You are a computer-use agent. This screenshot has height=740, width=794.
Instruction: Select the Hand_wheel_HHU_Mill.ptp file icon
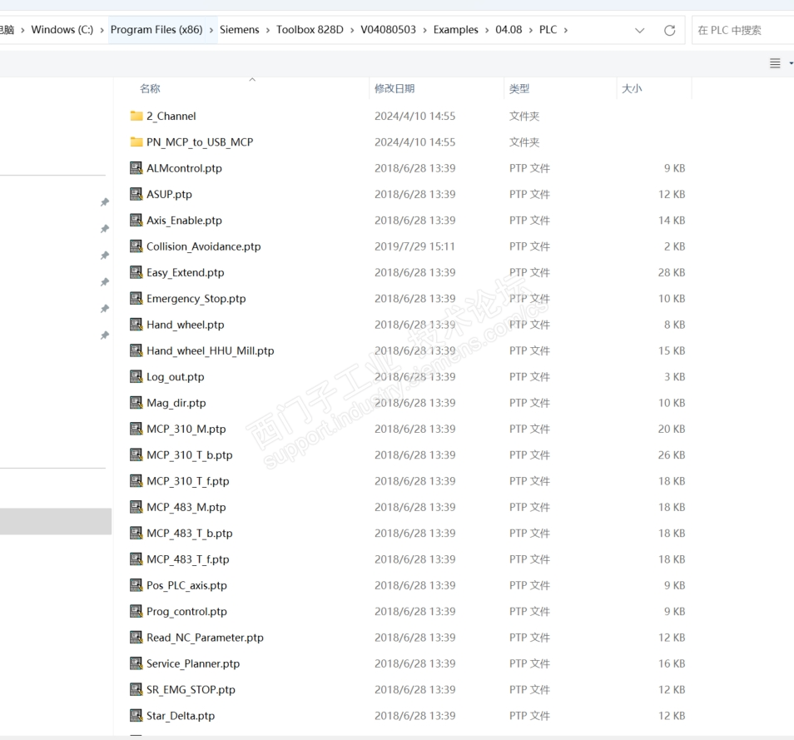136,350
